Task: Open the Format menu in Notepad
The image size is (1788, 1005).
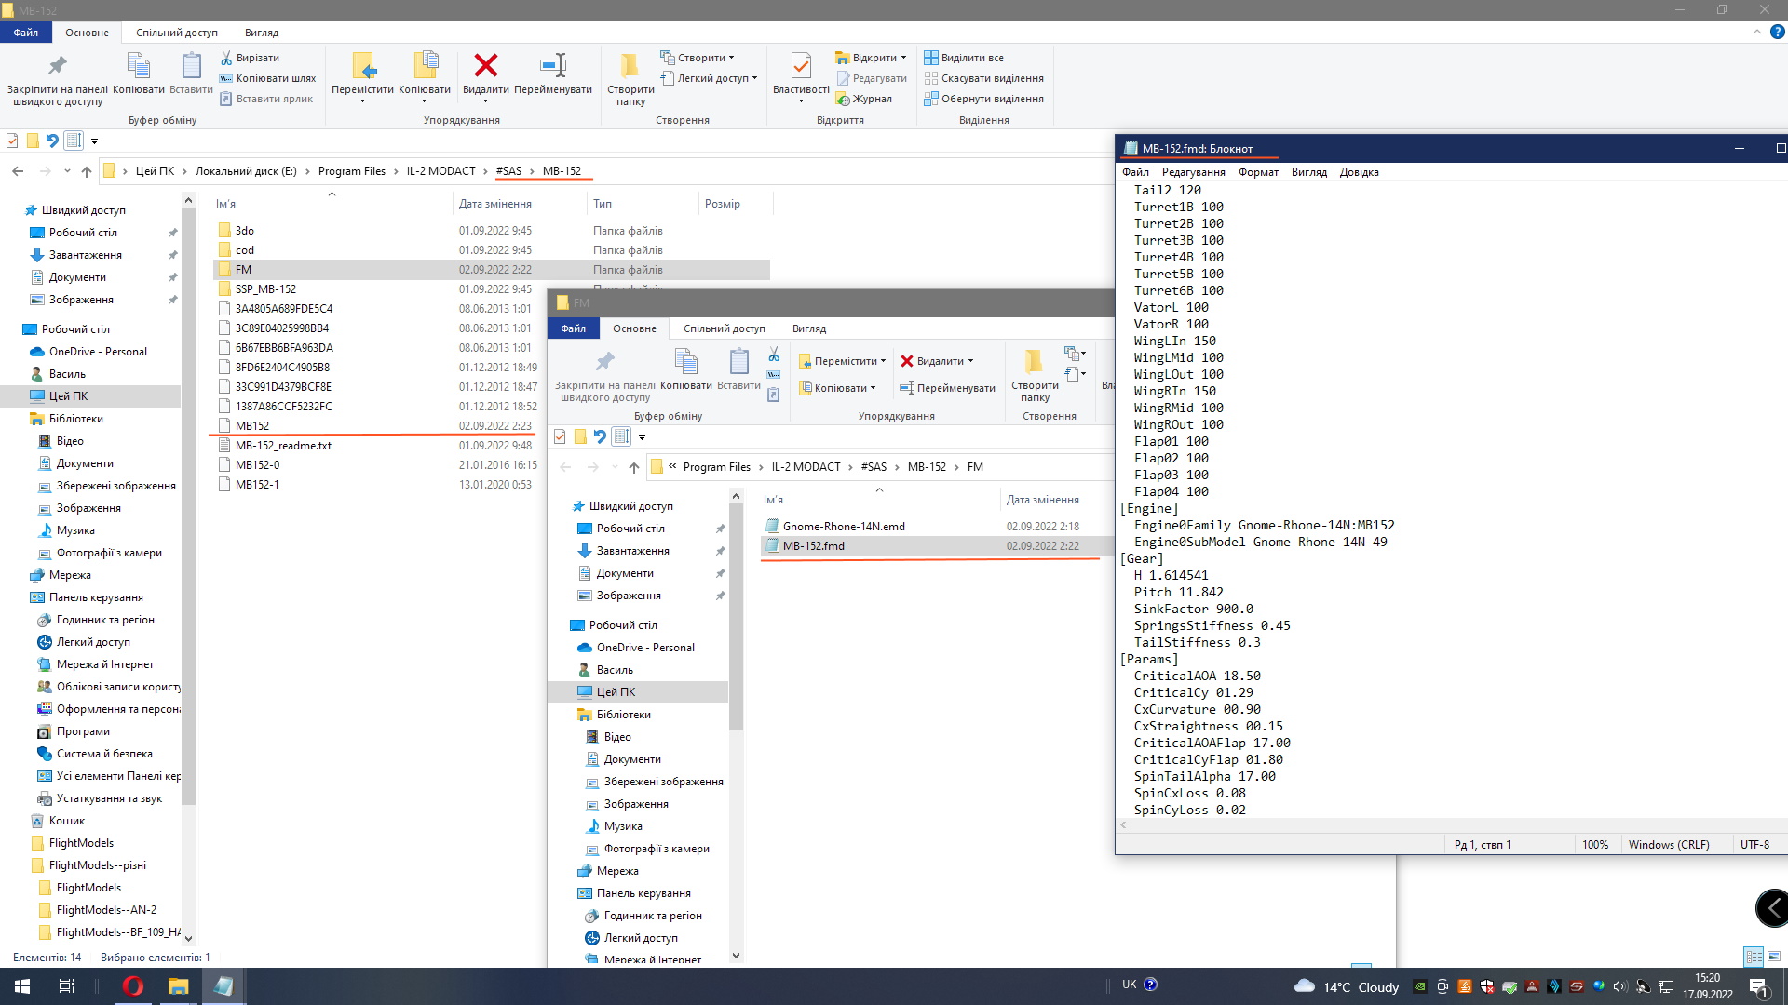Action: point(1257,172)
